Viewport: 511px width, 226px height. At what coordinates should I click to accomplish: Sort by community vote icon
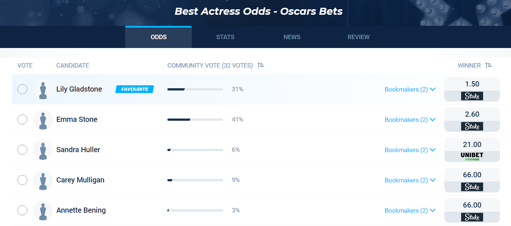pos(261,65)
